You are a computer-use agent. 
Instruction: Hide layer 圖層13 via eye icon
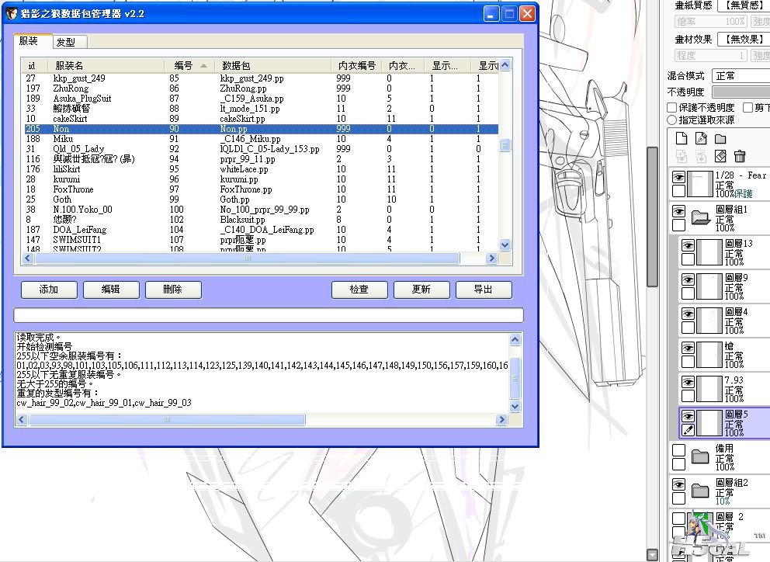tap(688, 245)
